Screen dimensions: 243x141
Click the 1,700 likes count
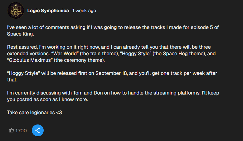(x=21, y=131)
